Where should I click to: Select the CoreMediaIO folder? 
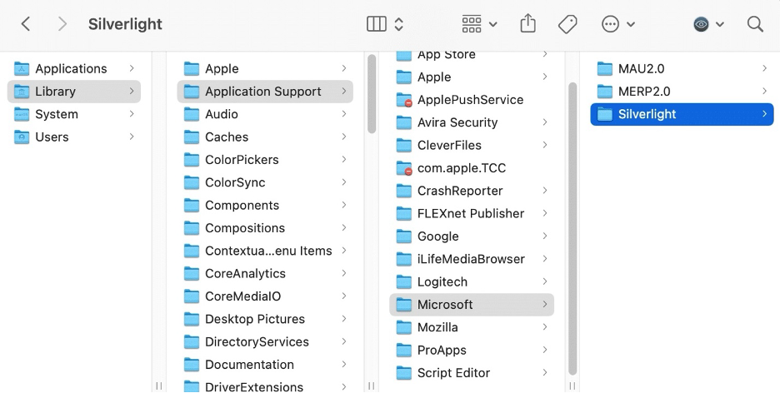click(265, 296)
